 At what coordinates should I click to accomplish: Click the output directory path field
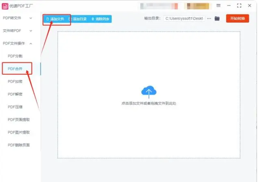click(184, 19)
